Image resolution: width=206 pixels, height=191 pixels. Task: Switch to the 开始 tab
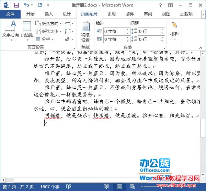(x=31, y=14)
